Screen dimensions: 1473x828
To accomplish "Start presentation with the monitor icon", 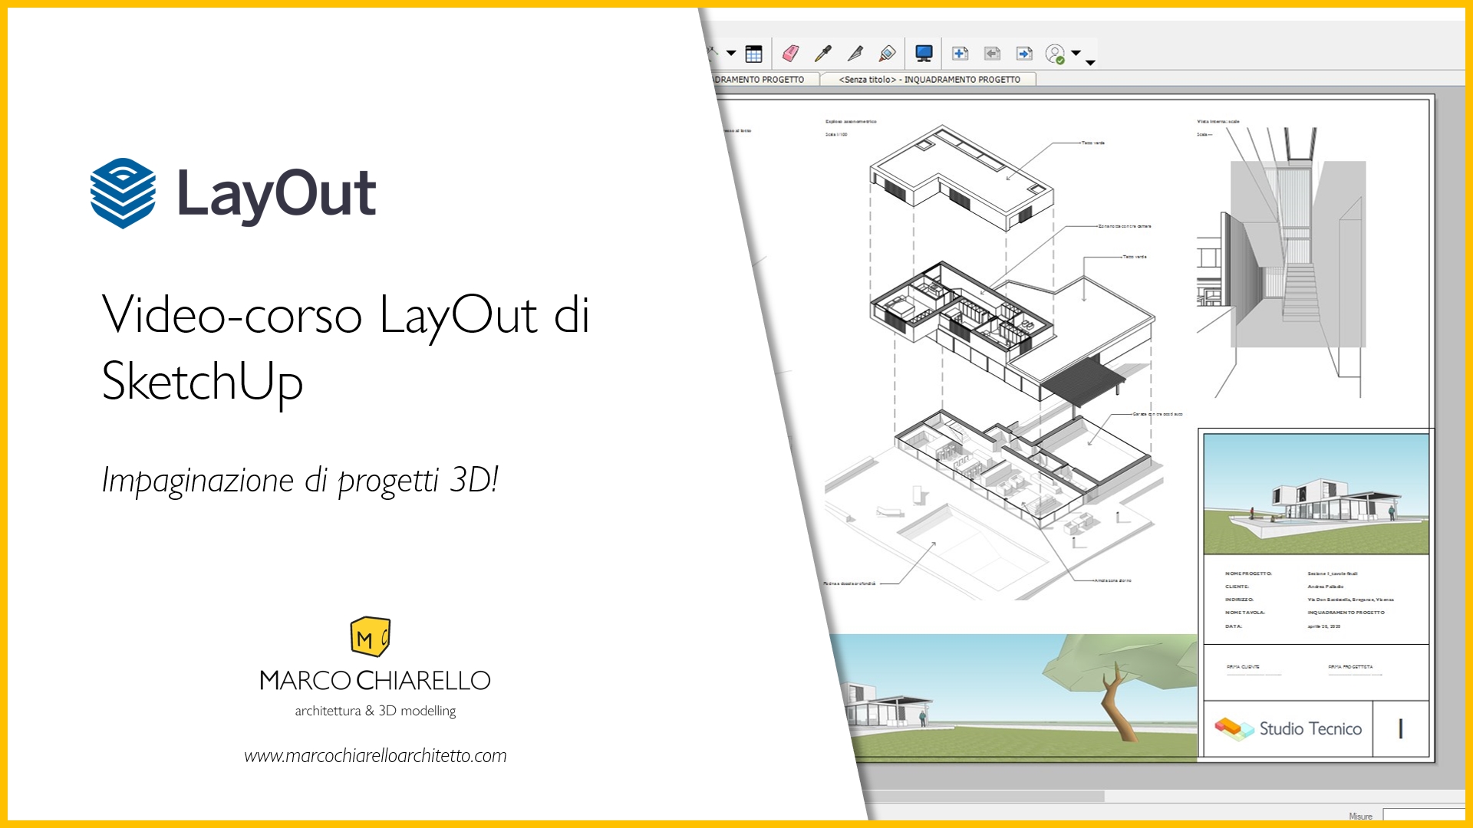I will (x=924, y=54).
